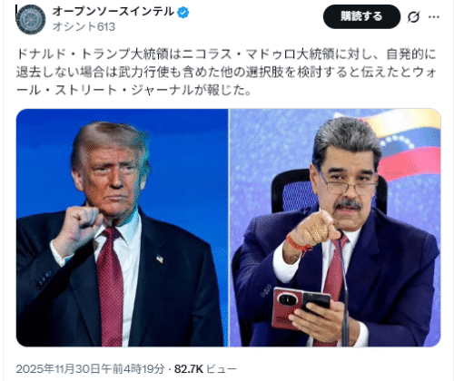454x381 pixels.
Task: Click the オシント613 handle
Action: click(84, 27)
